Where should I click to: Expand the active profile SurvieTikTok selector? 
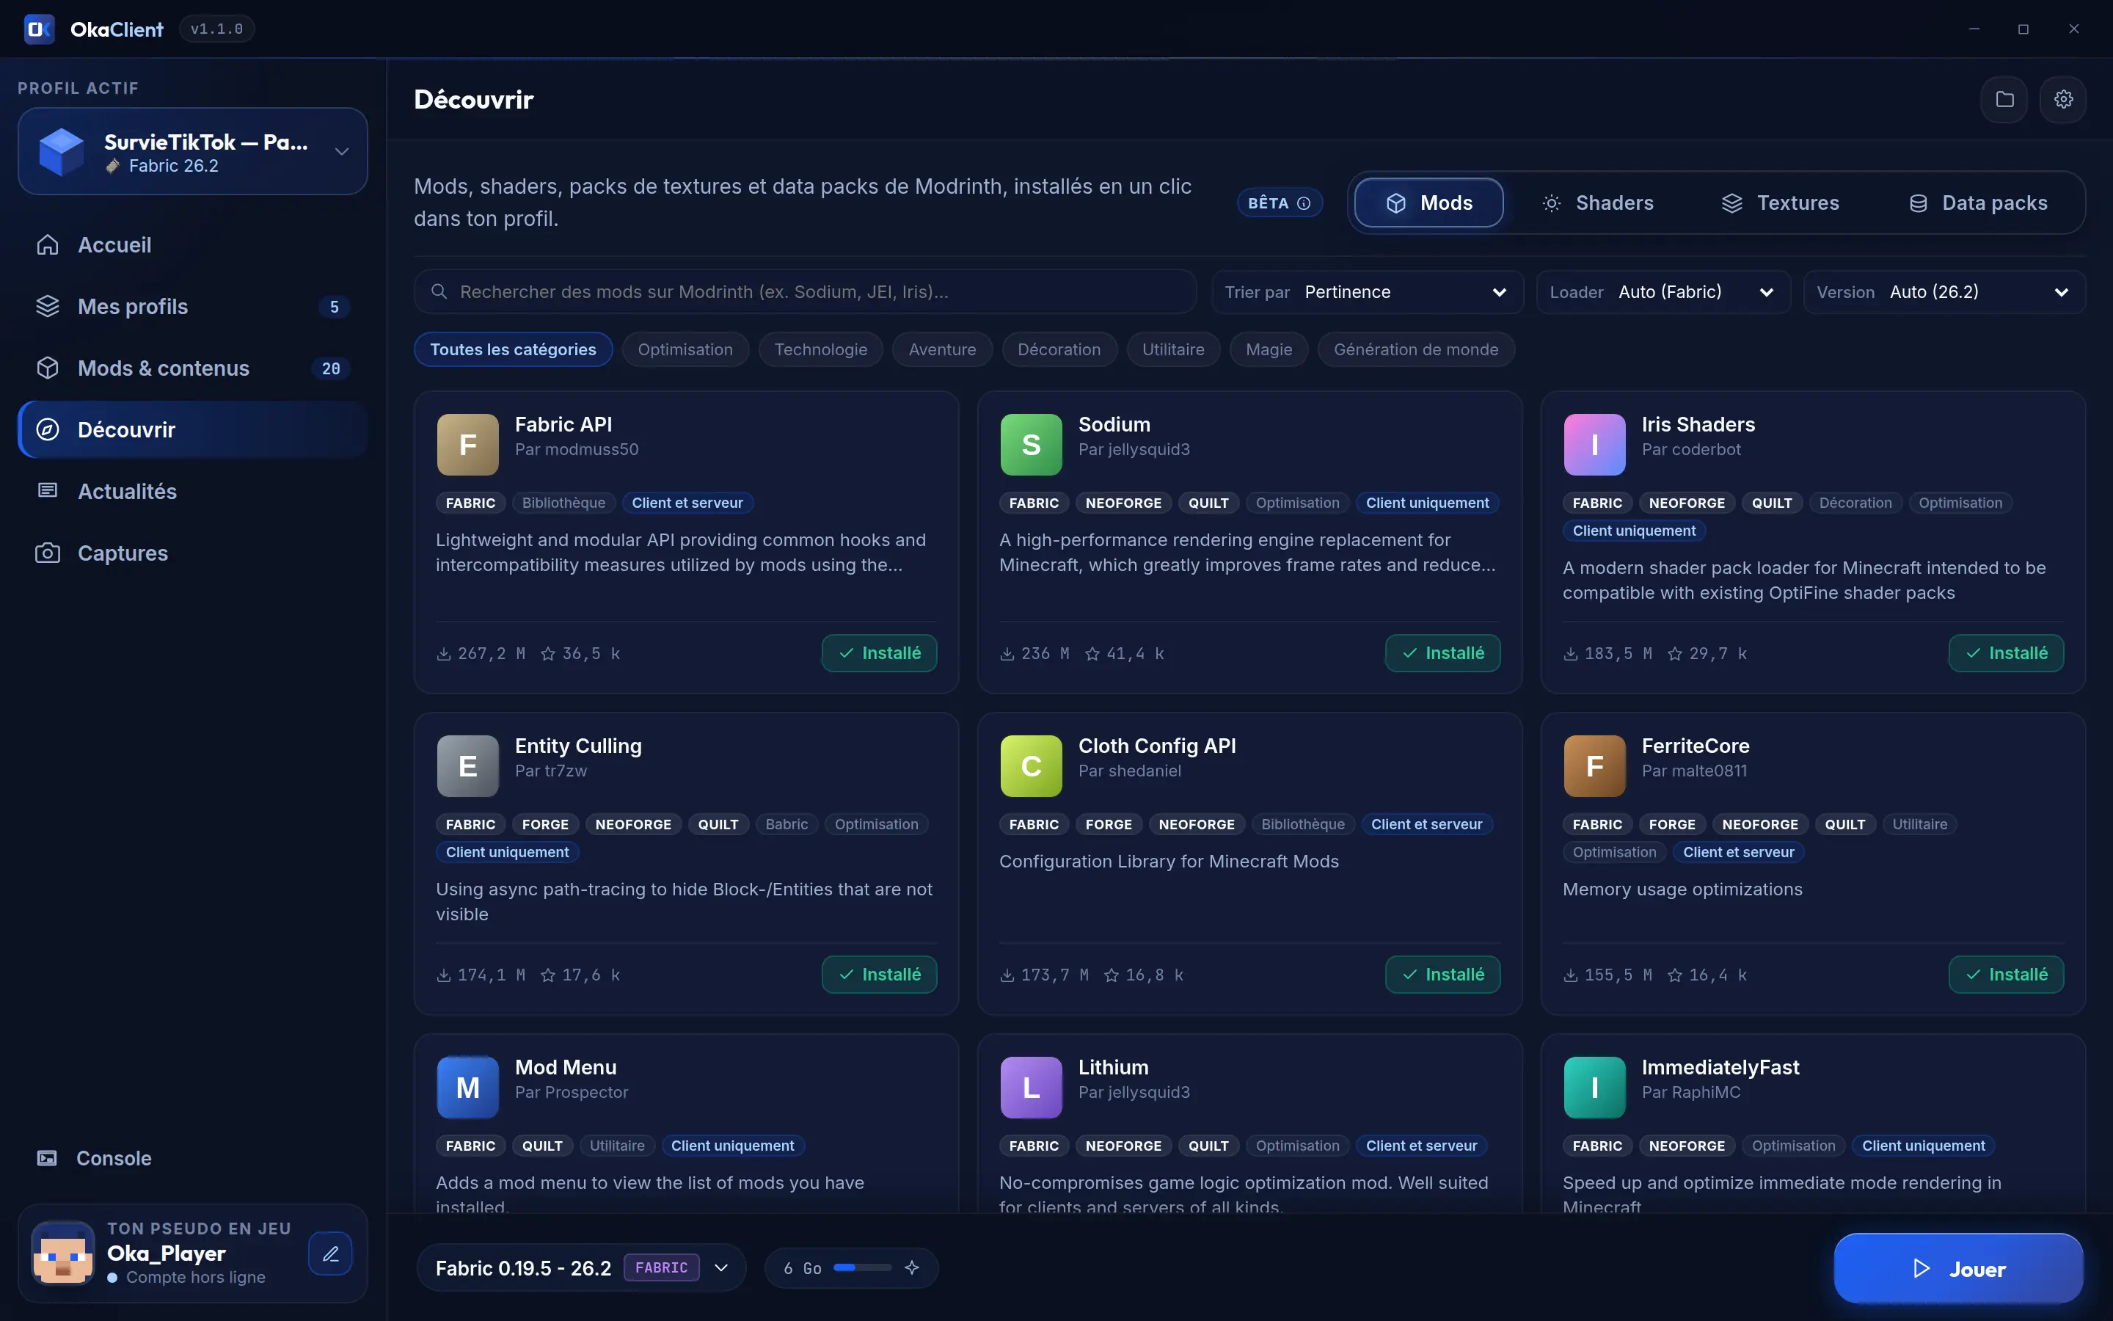coord(193,151)
